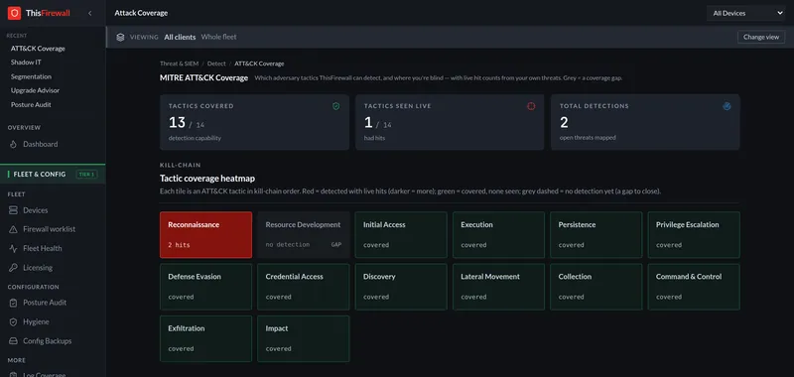Select the Defense Evasion tile
Image resolution: width=794 pixels, height=377 pixels.
click(205, 287)
